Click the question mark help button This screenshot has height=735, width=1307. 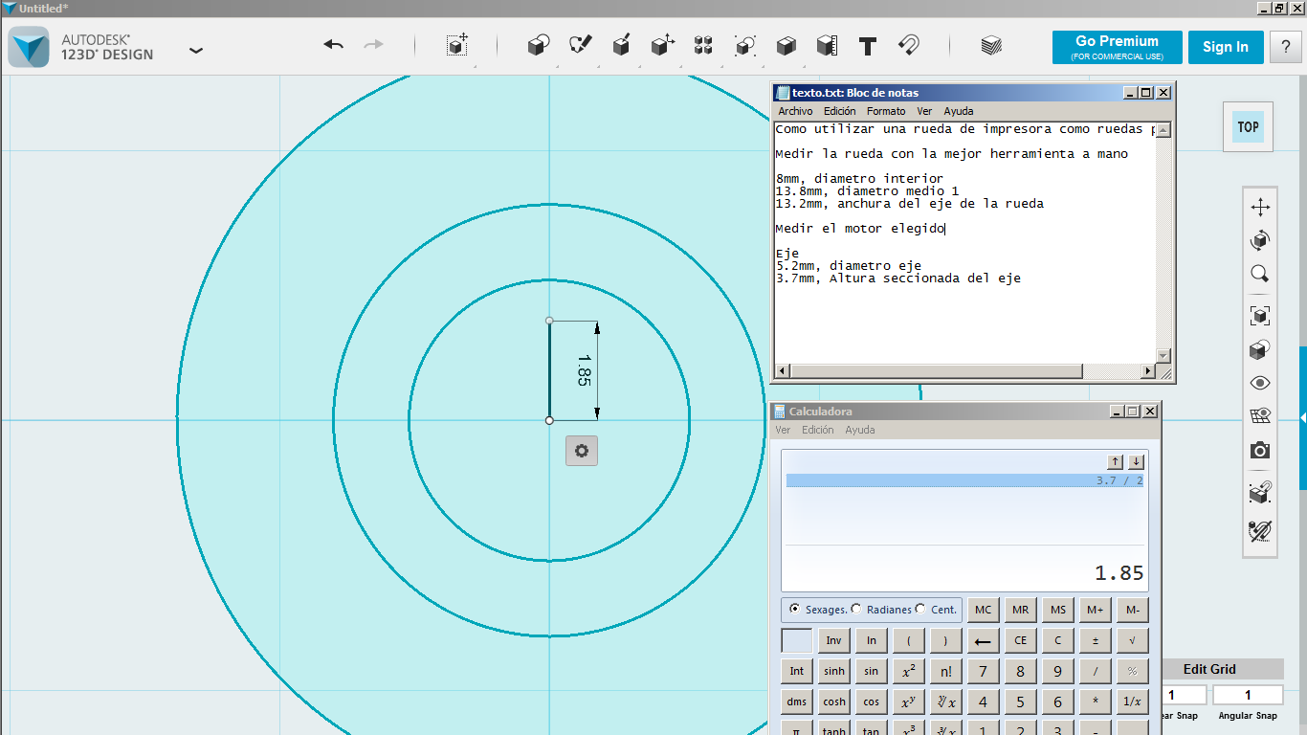[1286, 47]
